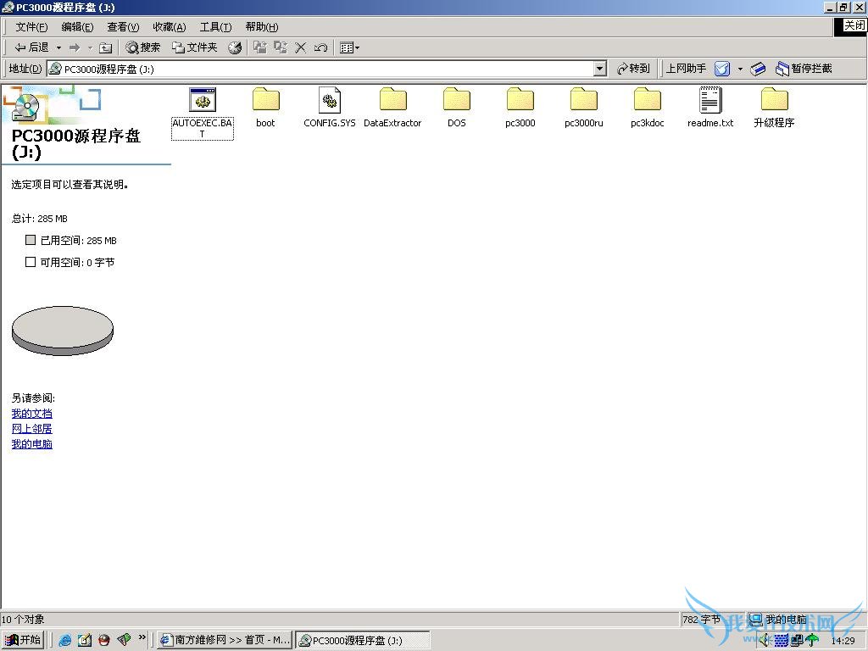Viewport: 868px width, 651px height.
Task: Select the CONFIG.SYS file
Action: tap(329, 101)
